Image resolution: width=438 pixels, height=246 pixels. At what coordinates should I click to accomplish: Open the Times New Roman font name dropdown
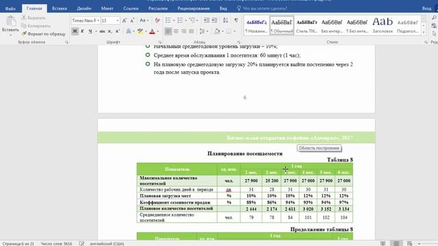pyautogui.click(x=99, y=20)
